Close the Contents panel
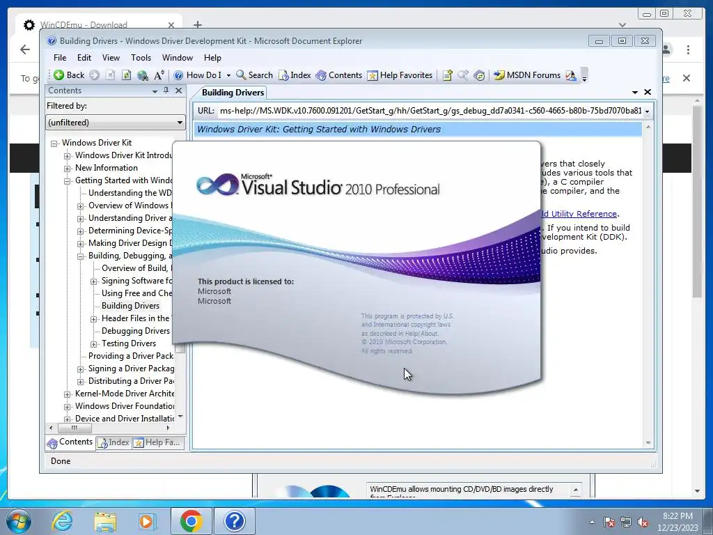 179,91
